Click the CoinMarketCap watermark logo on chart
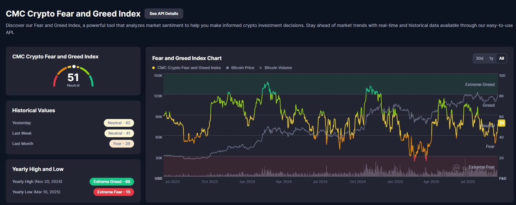This screenshot has height=205, width=516. coord(456,168)
